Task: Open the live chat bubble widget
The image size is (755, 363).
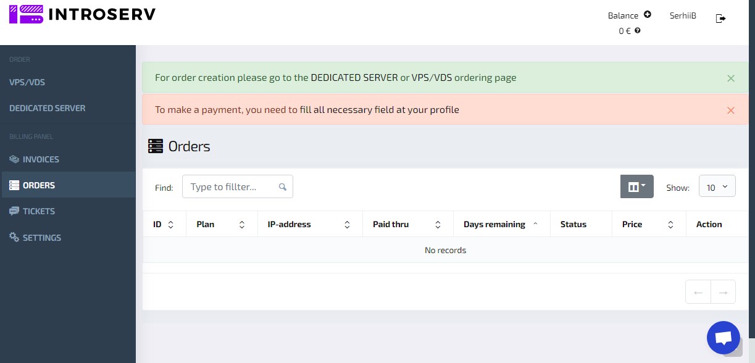Action: point(723,338)
